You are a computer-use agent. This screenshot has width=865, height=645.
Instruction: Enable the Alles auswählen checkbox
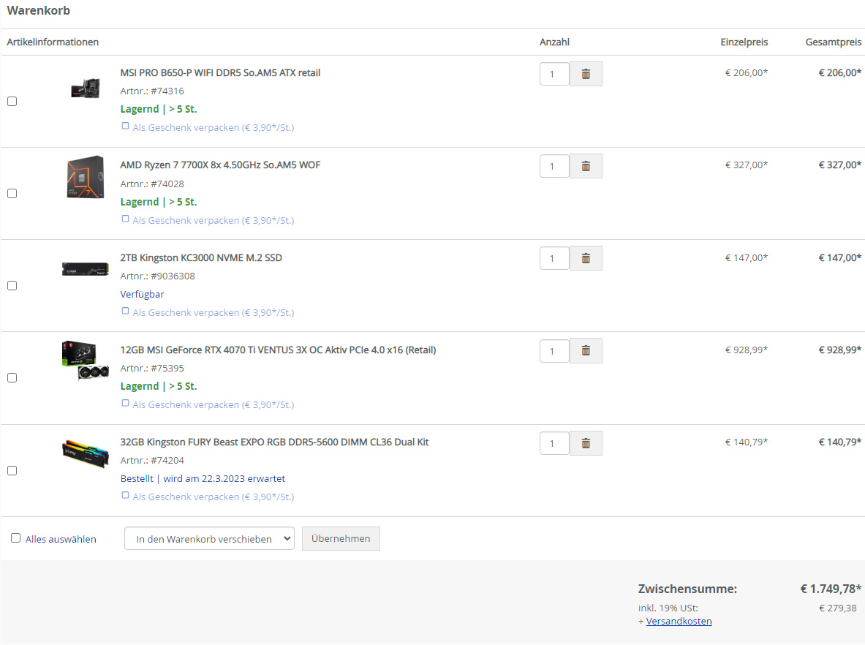(15, 538)
